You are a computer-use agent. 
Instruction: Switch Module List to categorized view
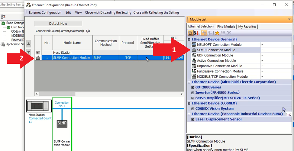tap(190, 33)
